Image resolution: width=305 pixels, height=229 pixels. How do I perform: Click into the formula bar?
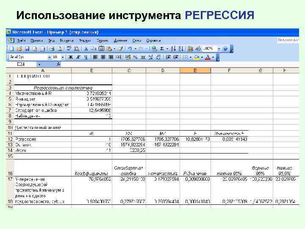tap(180, 64)
